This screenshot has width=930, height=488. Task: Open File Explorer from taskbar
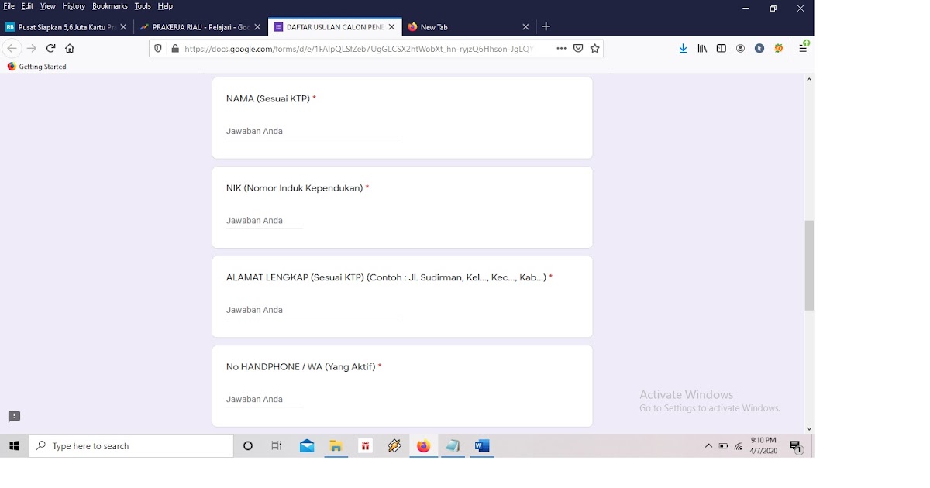(336, 446)
